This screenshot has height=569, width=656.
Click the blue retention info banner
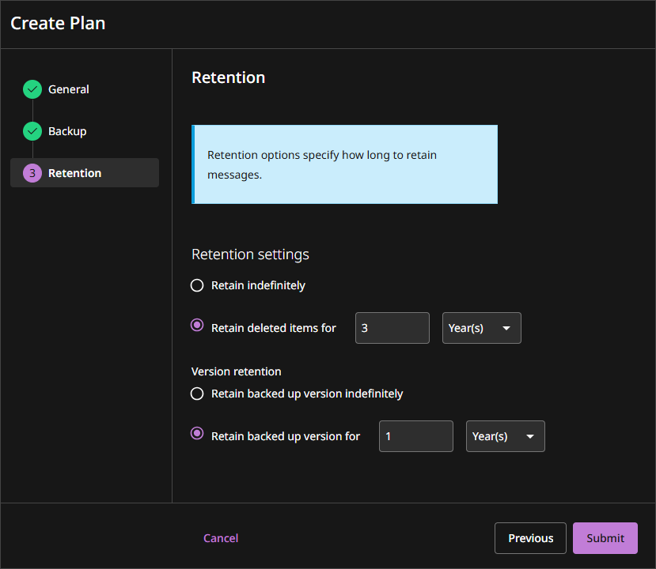(344, 164)
